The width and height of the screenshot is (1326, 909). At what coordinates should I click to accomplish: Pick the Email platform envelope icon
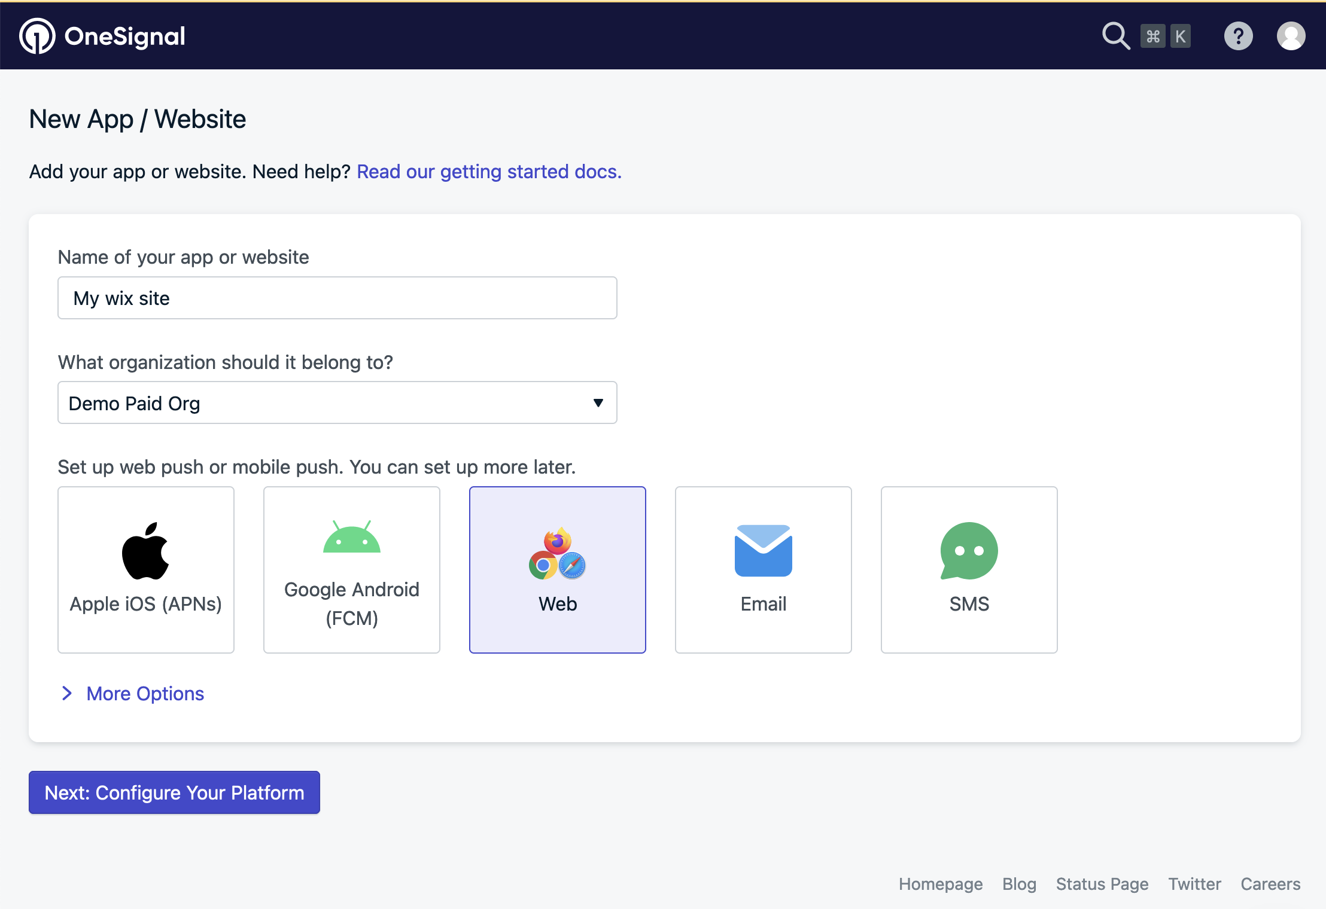(763, 551)
